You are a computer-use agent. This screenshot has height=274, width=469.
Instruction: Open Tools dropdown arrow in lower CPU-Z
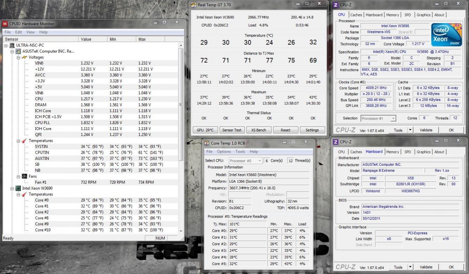[x=410, y=267]
